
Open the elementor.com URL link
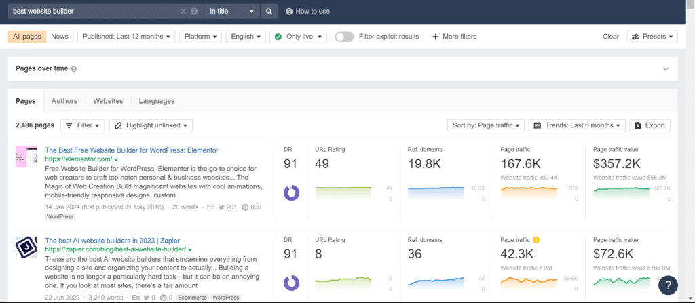(x=79, y=159)
